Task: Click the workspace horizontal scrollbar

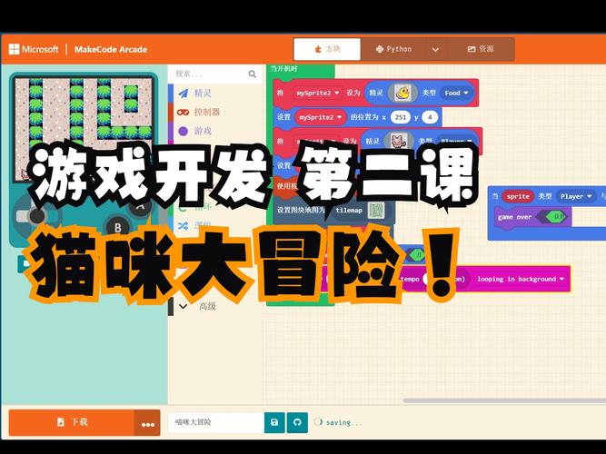Action: pyautogui.click(x=504, y=400)
